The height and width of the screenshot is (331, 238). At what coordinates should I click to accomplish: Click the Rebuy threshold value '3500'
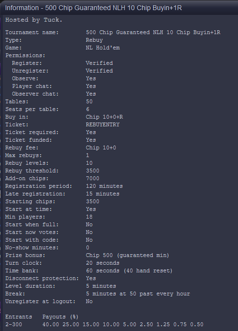[x=93, y=171]
